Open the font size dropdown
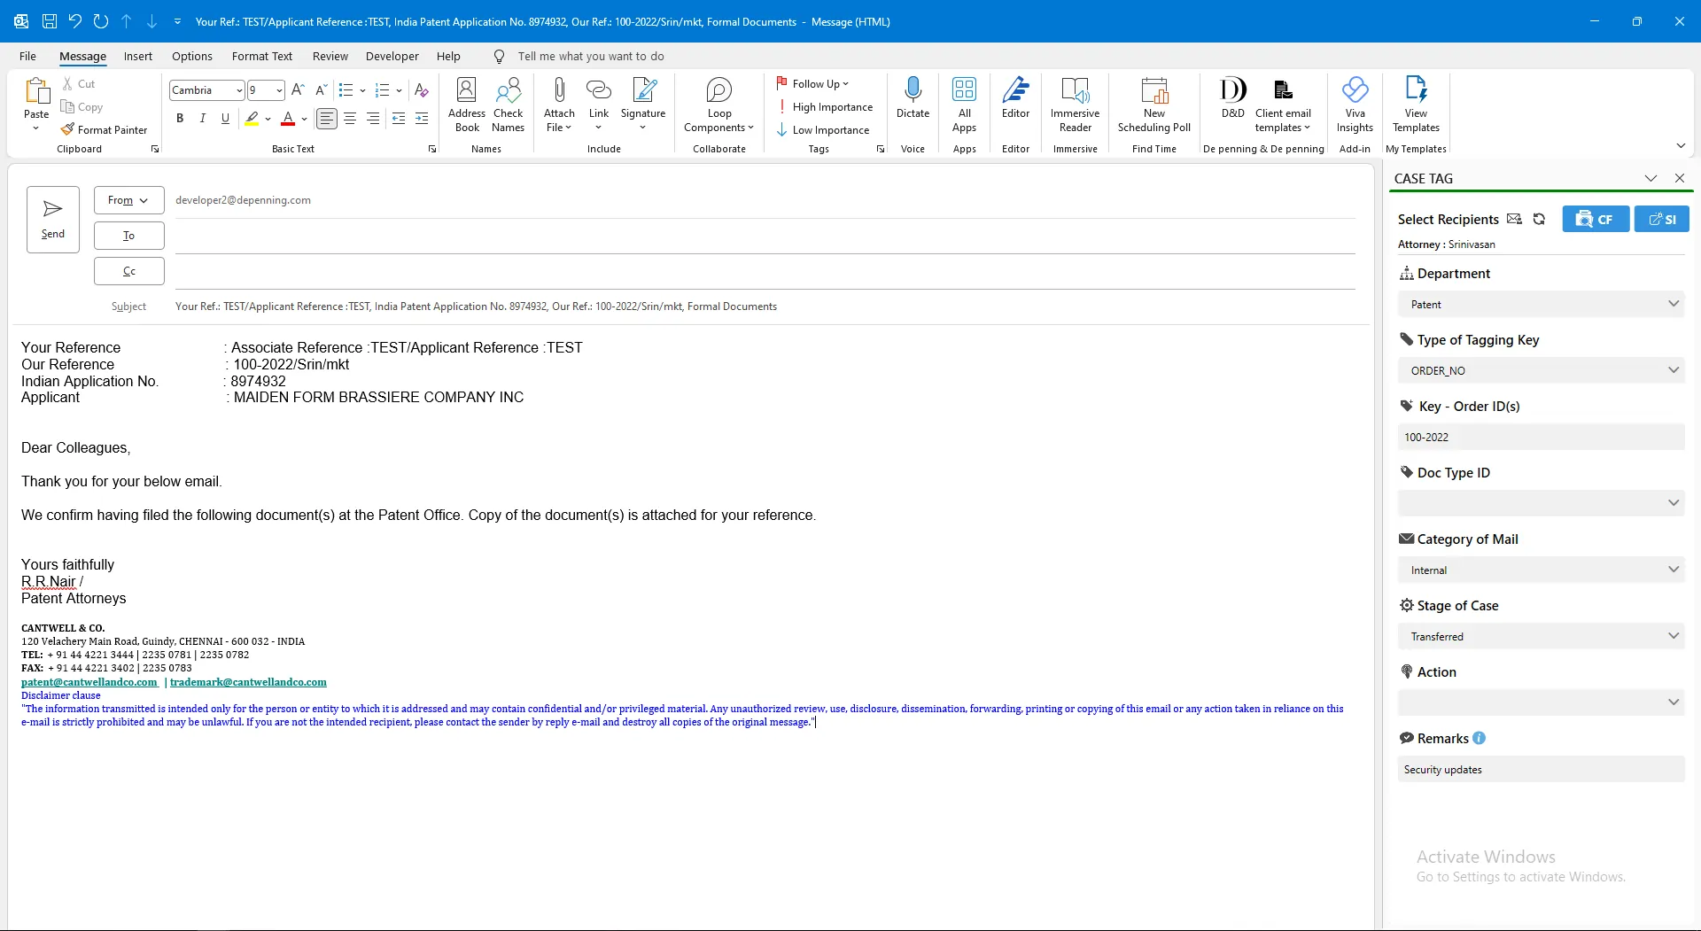 [x=279, y=90]
